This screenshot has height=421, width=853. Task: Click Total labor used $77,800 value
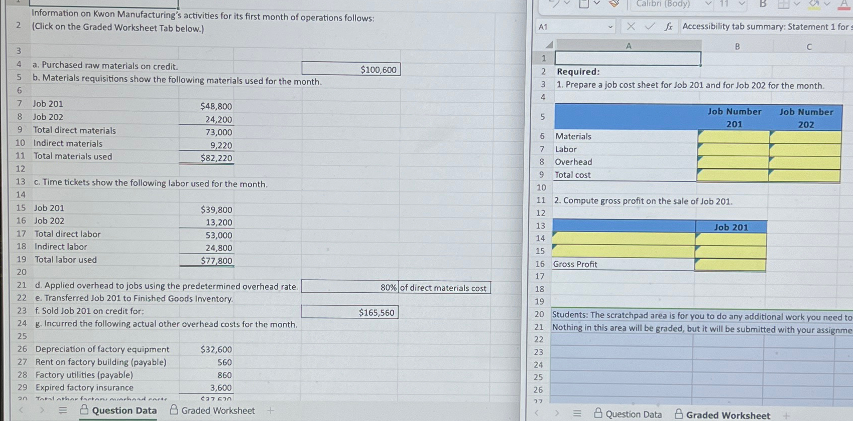click(216, 261)
